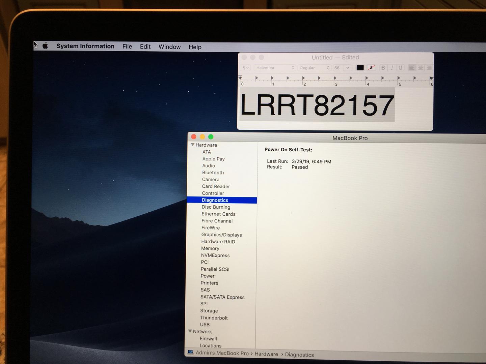Screen dimensions: 486x364
Task: Open the Help menu
Action: (x=195, y=47)
